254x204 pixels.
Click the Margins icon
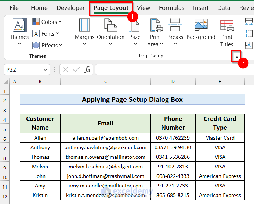84,25
